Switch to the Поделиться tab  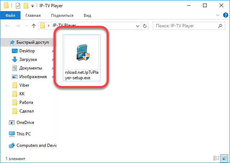[62, 15]
